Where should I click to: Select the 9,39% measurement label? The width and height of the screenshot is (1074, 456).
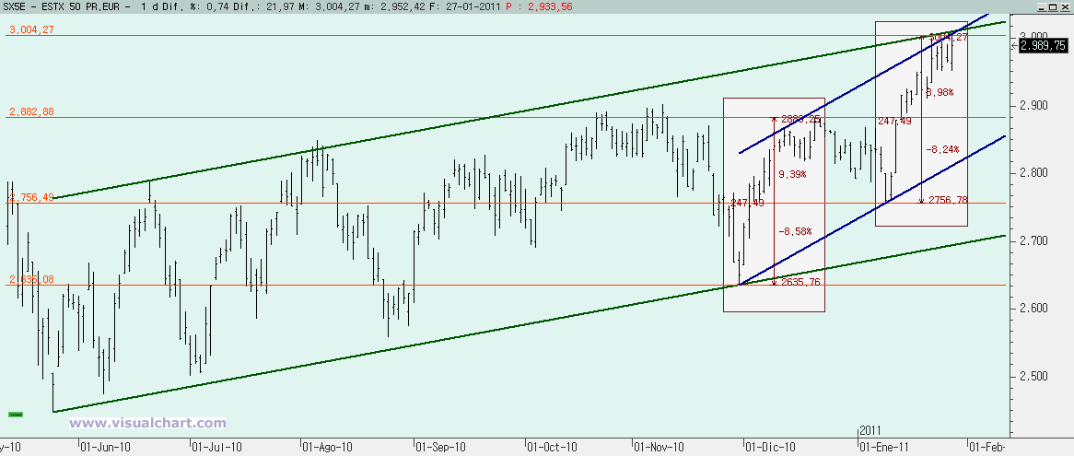click(x=792, y=174)
